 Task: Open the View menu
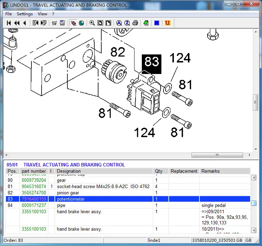42,14
